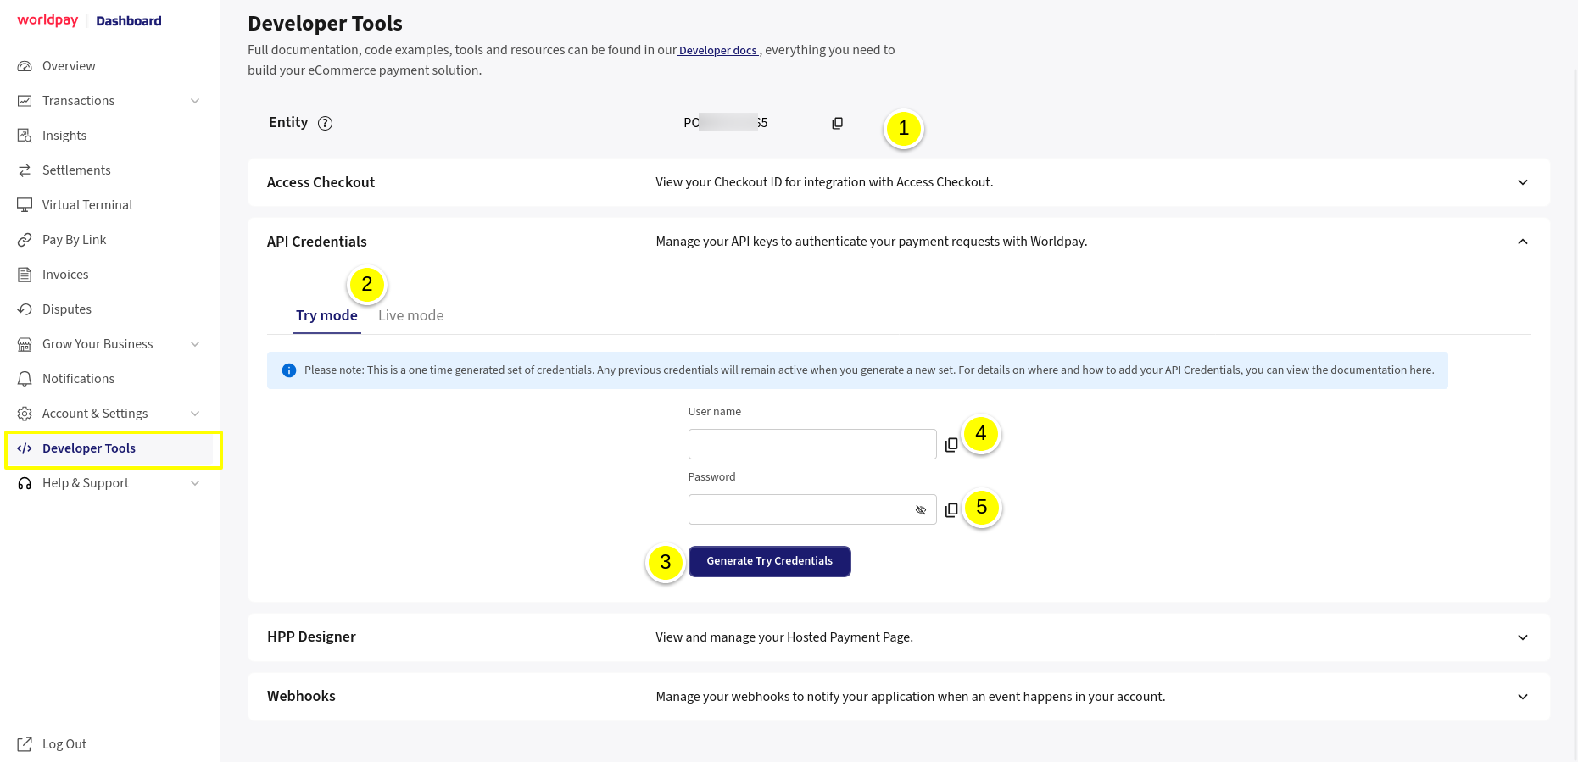Click the Log Out exit icon
The height and width of the screenshot is (762, 1578).
25,744
